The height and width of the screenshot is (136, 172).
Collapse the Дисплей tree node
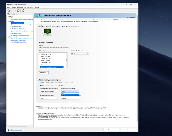8,21
